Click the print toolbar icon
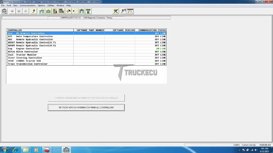Screen dimensions: 273x153 click(x=26, y=11)
